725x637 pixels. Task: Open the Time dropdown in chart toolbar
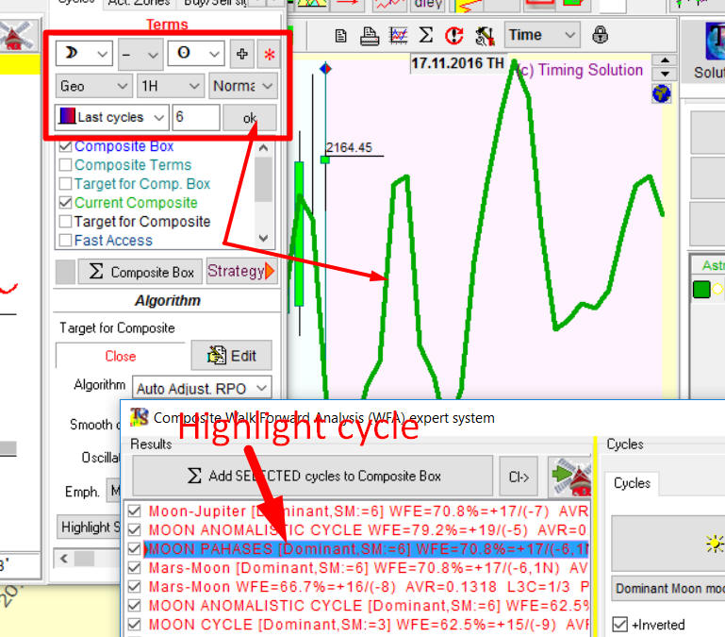click(541, 35)
